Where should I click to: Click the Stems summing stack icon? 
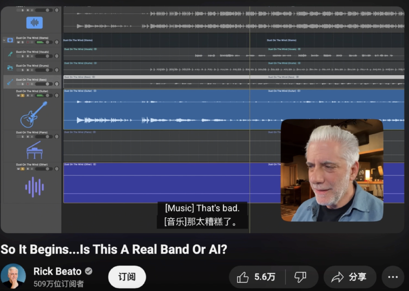coord(10,40)
